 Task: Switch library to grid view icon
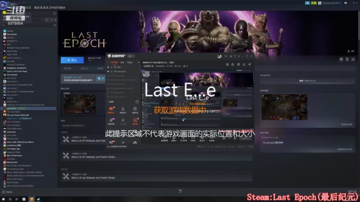(x=54, y=13)
